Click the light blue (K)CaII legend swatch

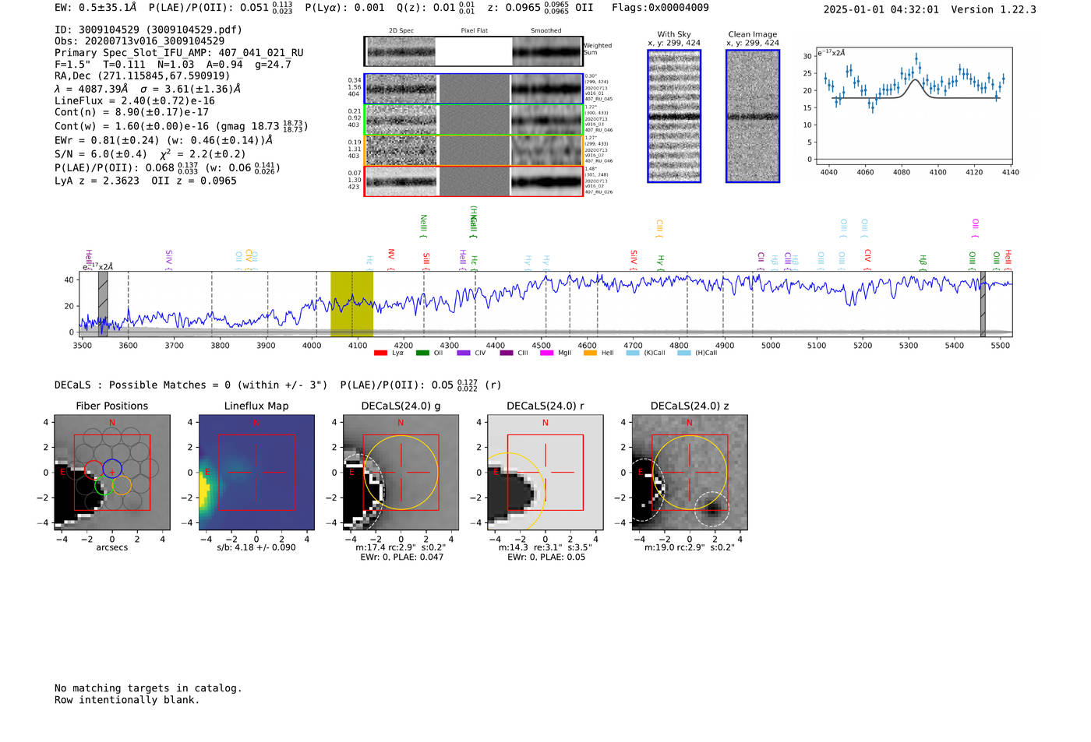[x=633, y=353]
